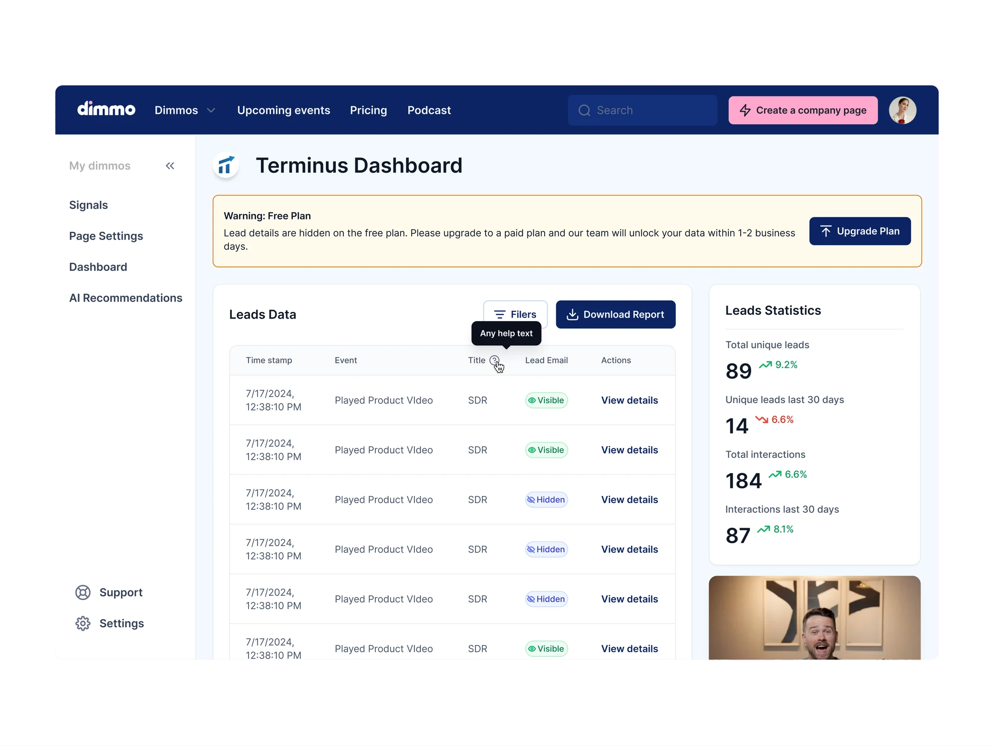Toggle the Visible badge in sixth lead row

tap(547, 649)
